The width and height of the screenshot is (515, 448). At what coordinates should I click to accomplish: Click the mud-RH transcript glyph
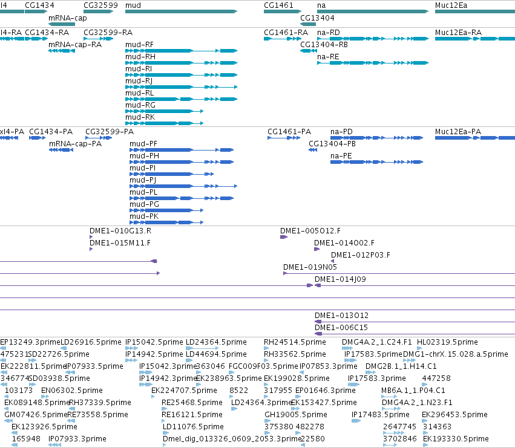pyautogui.click(x=181, y=63)
